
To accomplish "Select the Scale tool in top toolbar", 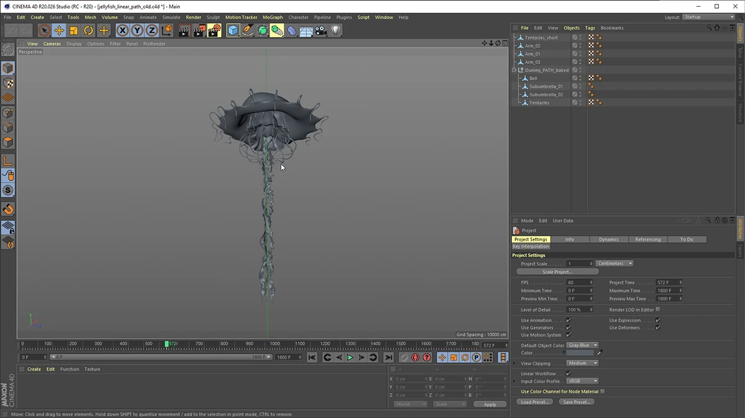I will [74, 30].
